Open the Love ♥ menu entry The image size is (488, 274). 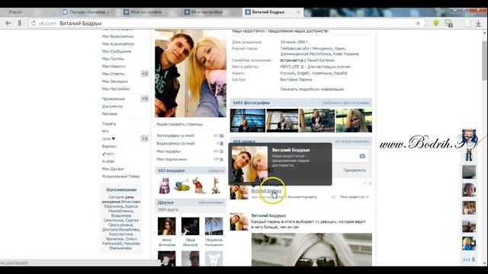(x=108, y=139)
